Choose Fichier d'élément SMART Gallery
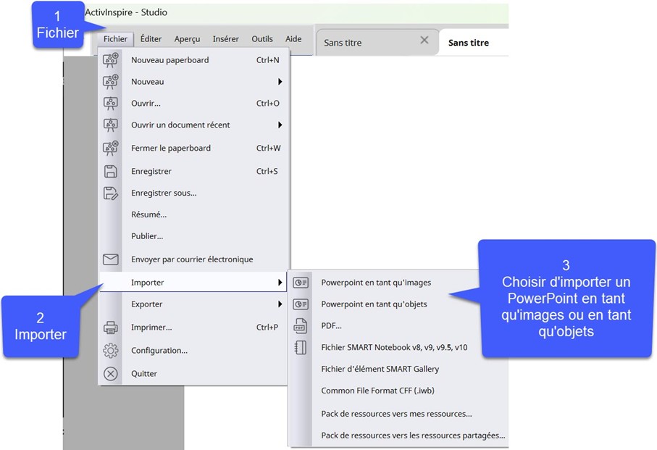Viewport: 657px width, 450px height. click(380, 369)
